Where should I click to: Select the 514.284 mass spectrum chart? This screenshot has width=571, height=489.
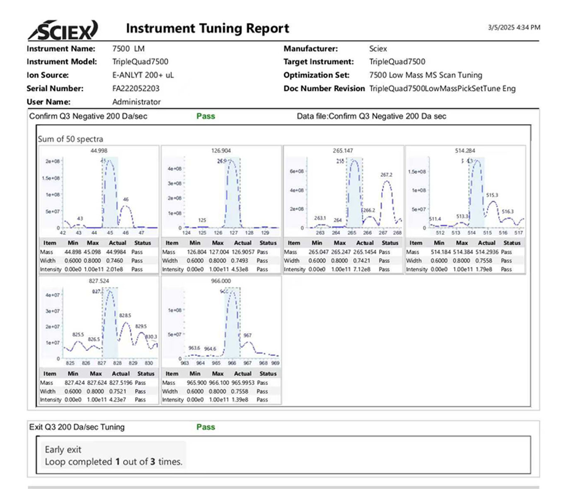tap(465, 192)
